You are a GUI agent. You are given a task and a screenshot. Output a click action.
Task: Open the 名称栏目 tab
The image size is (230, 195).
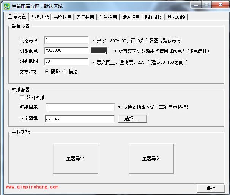(62, 17)
